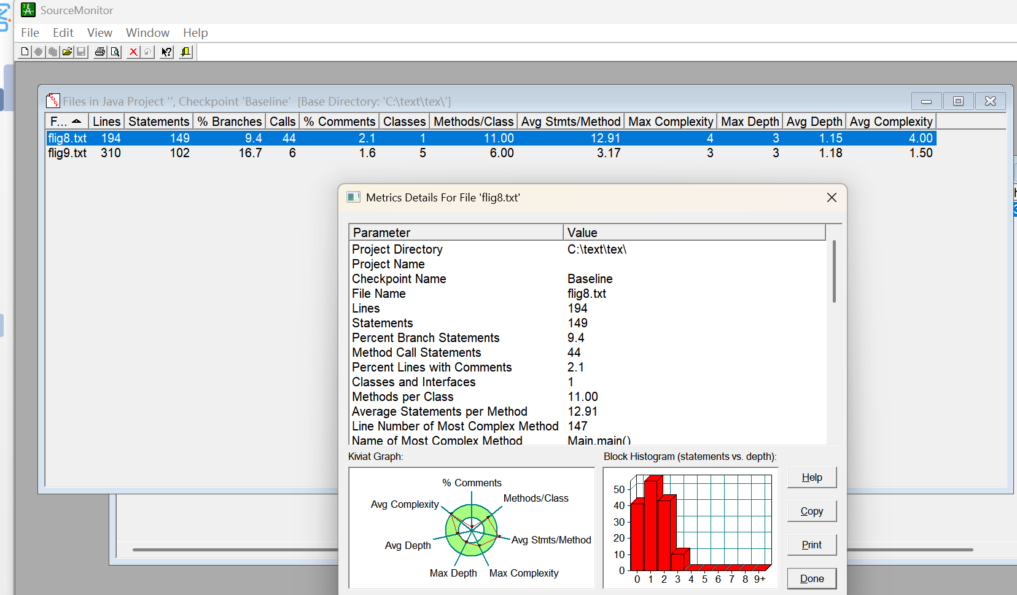The image size is (1017, 595).
Task: Click the SourceMonitor app icon in title bar
Action: [x=28, y=10]
